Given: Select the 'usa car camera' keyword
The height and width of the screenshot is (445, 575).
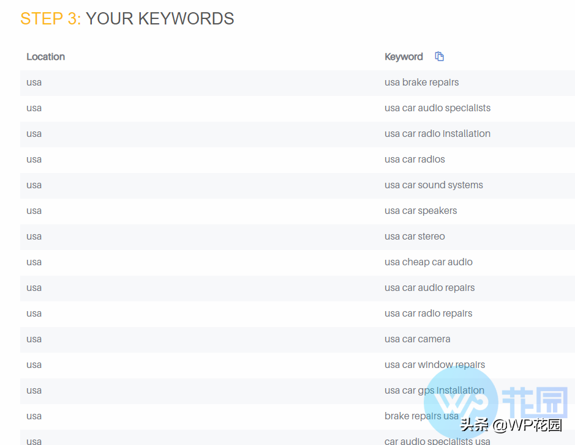Looking at the screenshot, I should coord(418,339).
